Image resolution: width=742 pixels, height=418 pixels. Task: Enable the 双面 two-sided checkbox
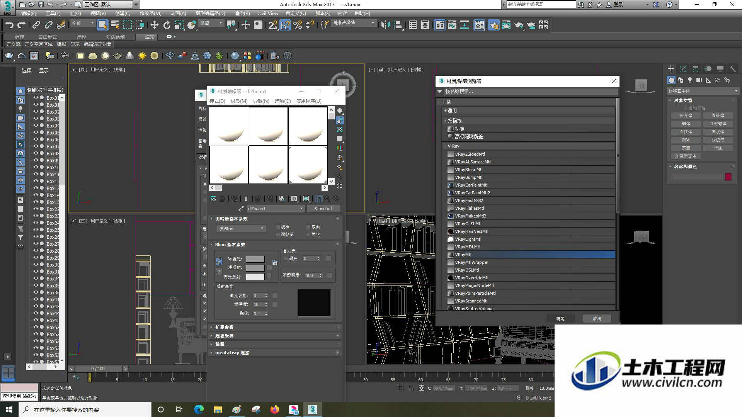pyautogui.click(x=308, y=227)
